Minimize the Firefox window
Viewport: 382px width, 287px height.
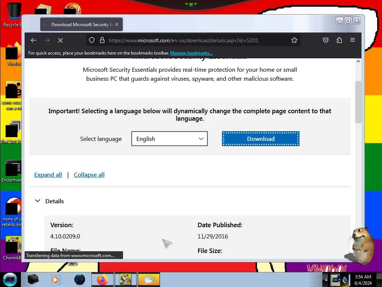339,21
